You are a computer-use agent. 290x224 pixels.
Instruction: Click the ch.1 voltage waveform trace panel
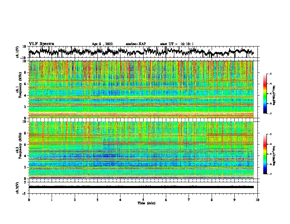click(143, 52)
